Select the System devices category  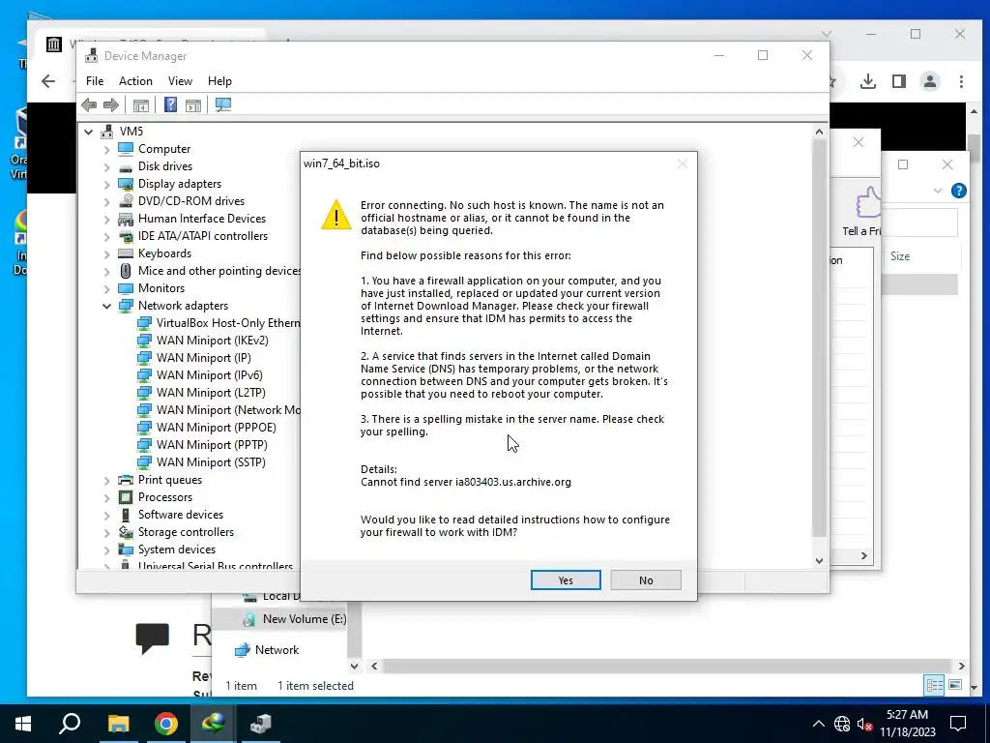[x=177, y=550]
